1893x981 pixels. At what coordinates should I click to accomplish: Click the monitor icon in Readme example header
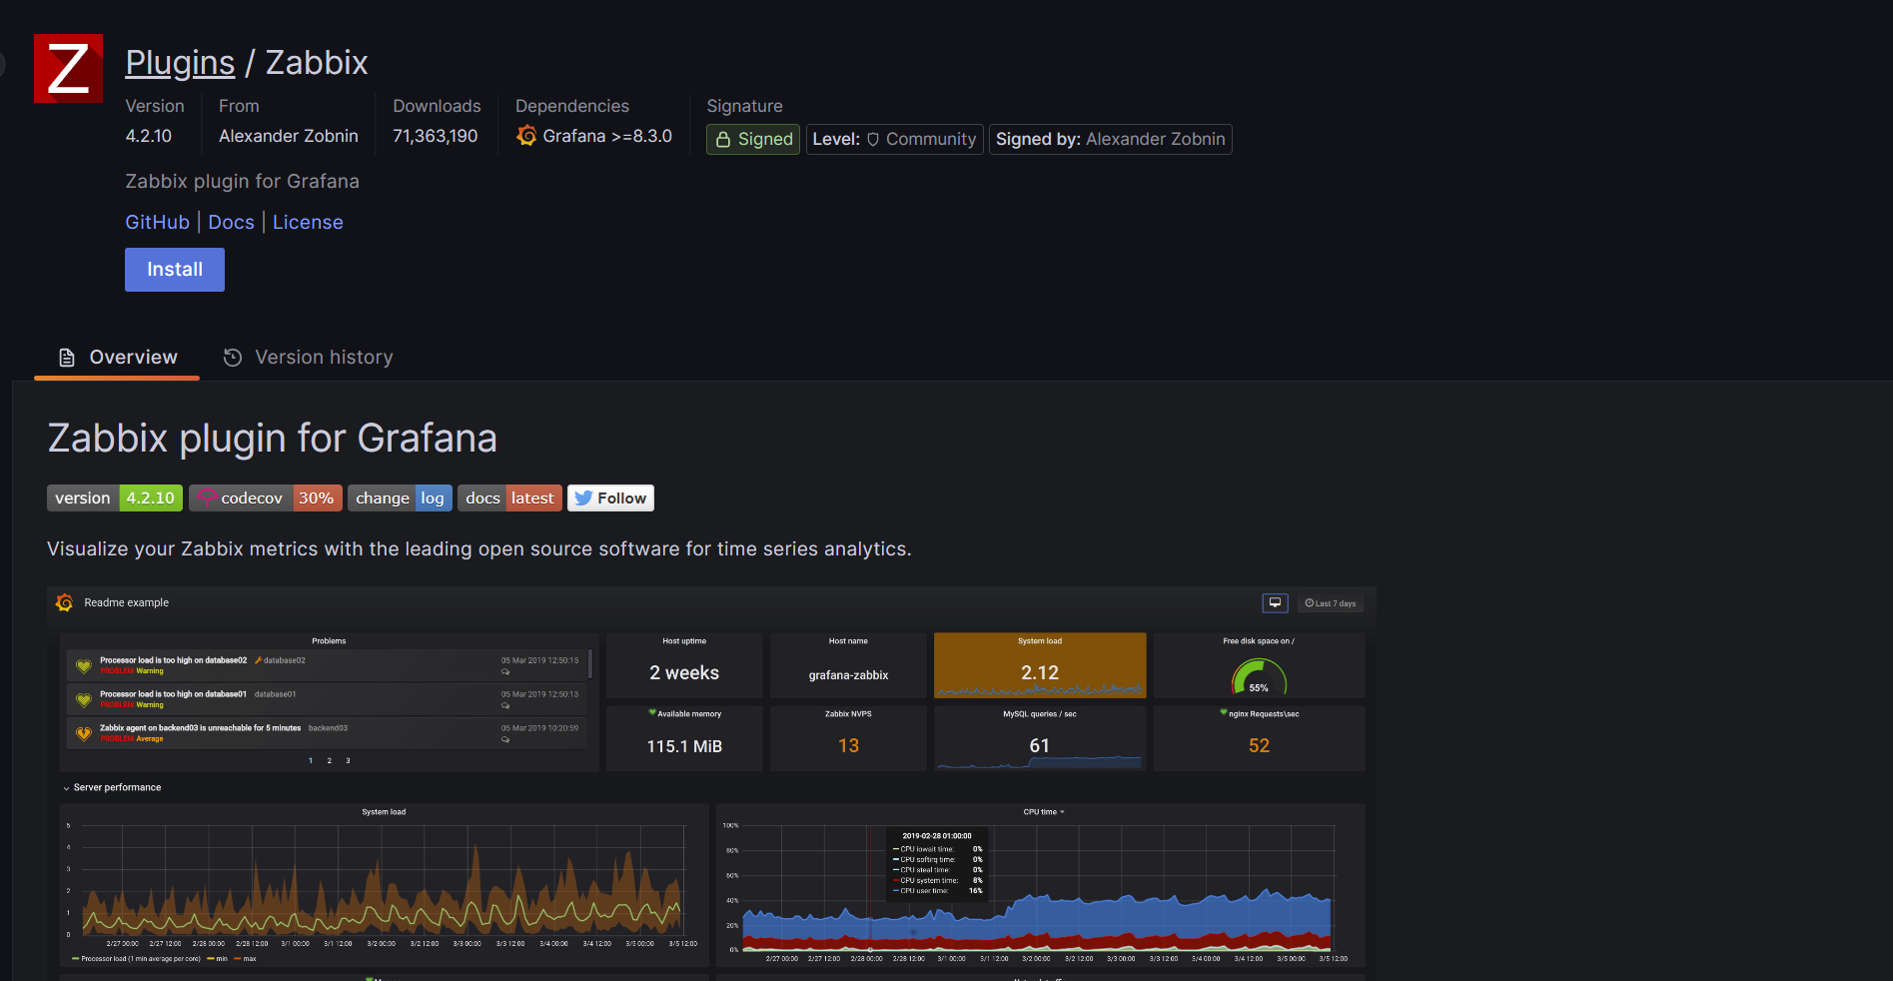pos(1275,602)
